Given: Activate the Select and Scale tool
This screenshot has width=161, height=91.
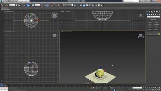Looking at the screenshot, I should tap(33, 5).
